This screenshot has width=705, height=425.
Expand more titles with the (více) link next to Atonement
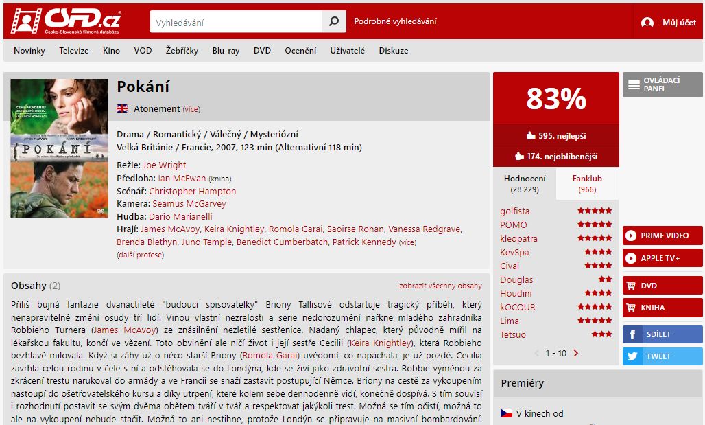click(191, 109)
